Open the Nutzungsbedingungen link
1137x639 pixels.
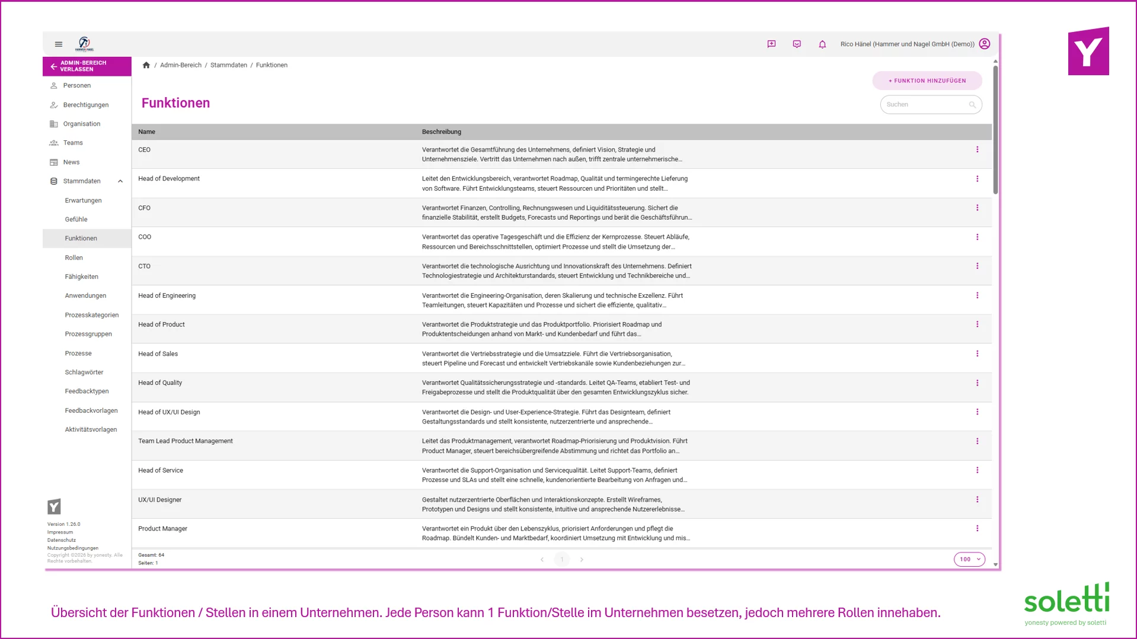(73, 548)
